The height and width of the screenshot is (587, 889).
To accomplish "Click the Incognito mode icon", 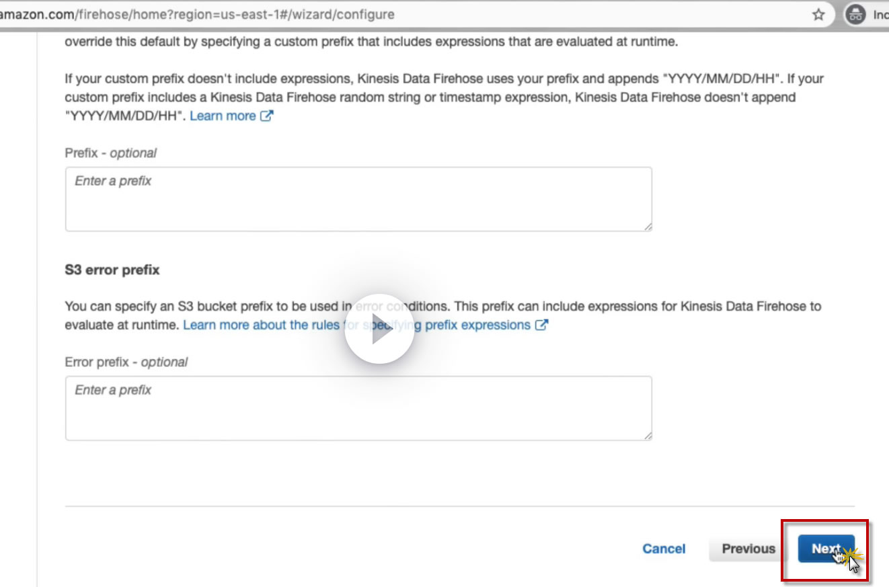I will [855, 14].
